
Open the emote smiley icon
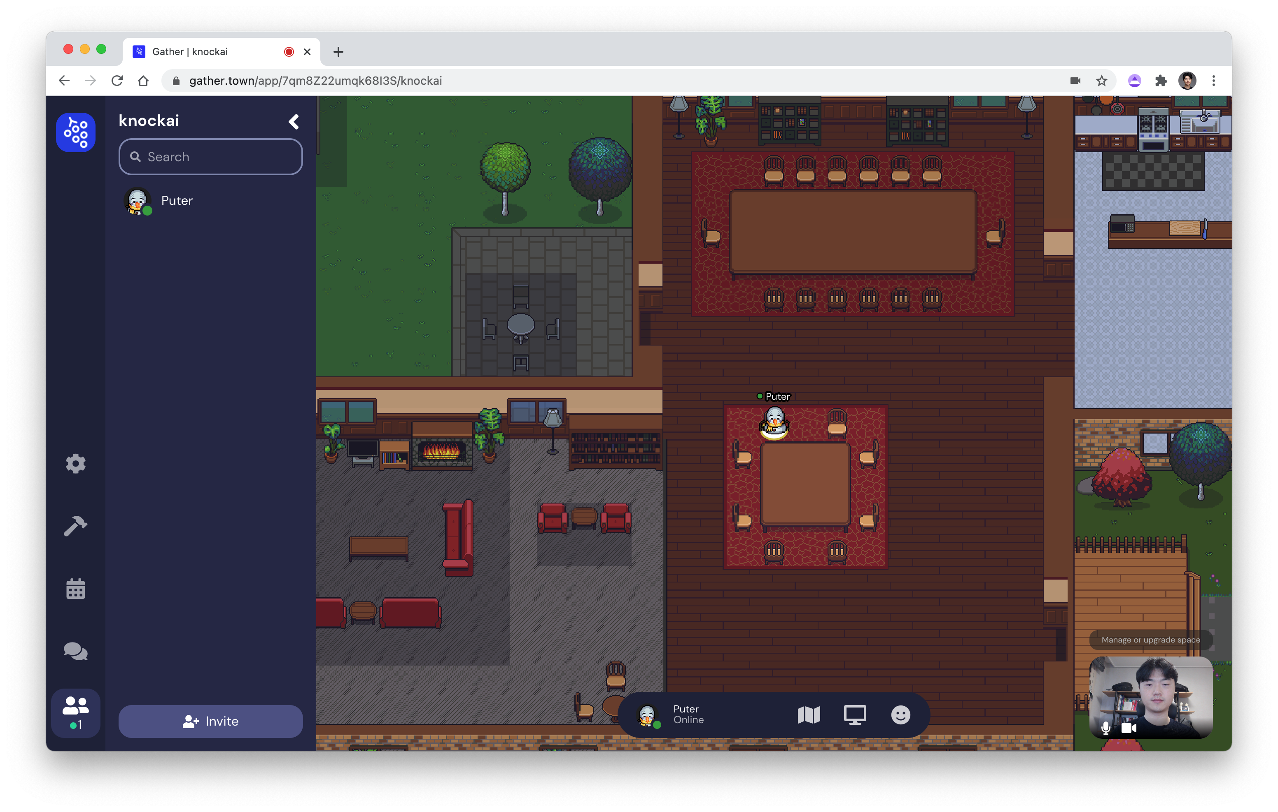[900, 715]
